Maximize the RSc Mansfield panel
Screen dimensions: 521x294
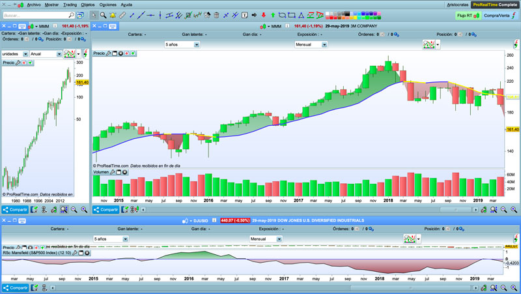81,253
